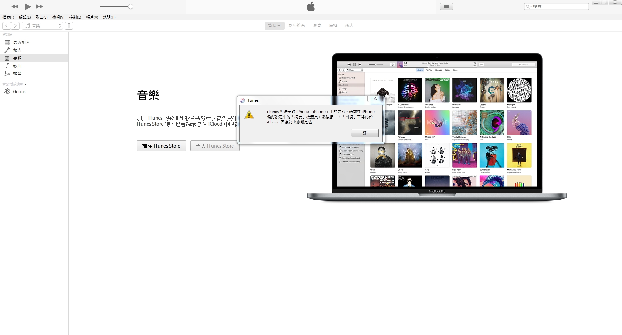Click the rewind previous track button
The width and height of the screenshot is (622, 335).
tap(15, 6)
